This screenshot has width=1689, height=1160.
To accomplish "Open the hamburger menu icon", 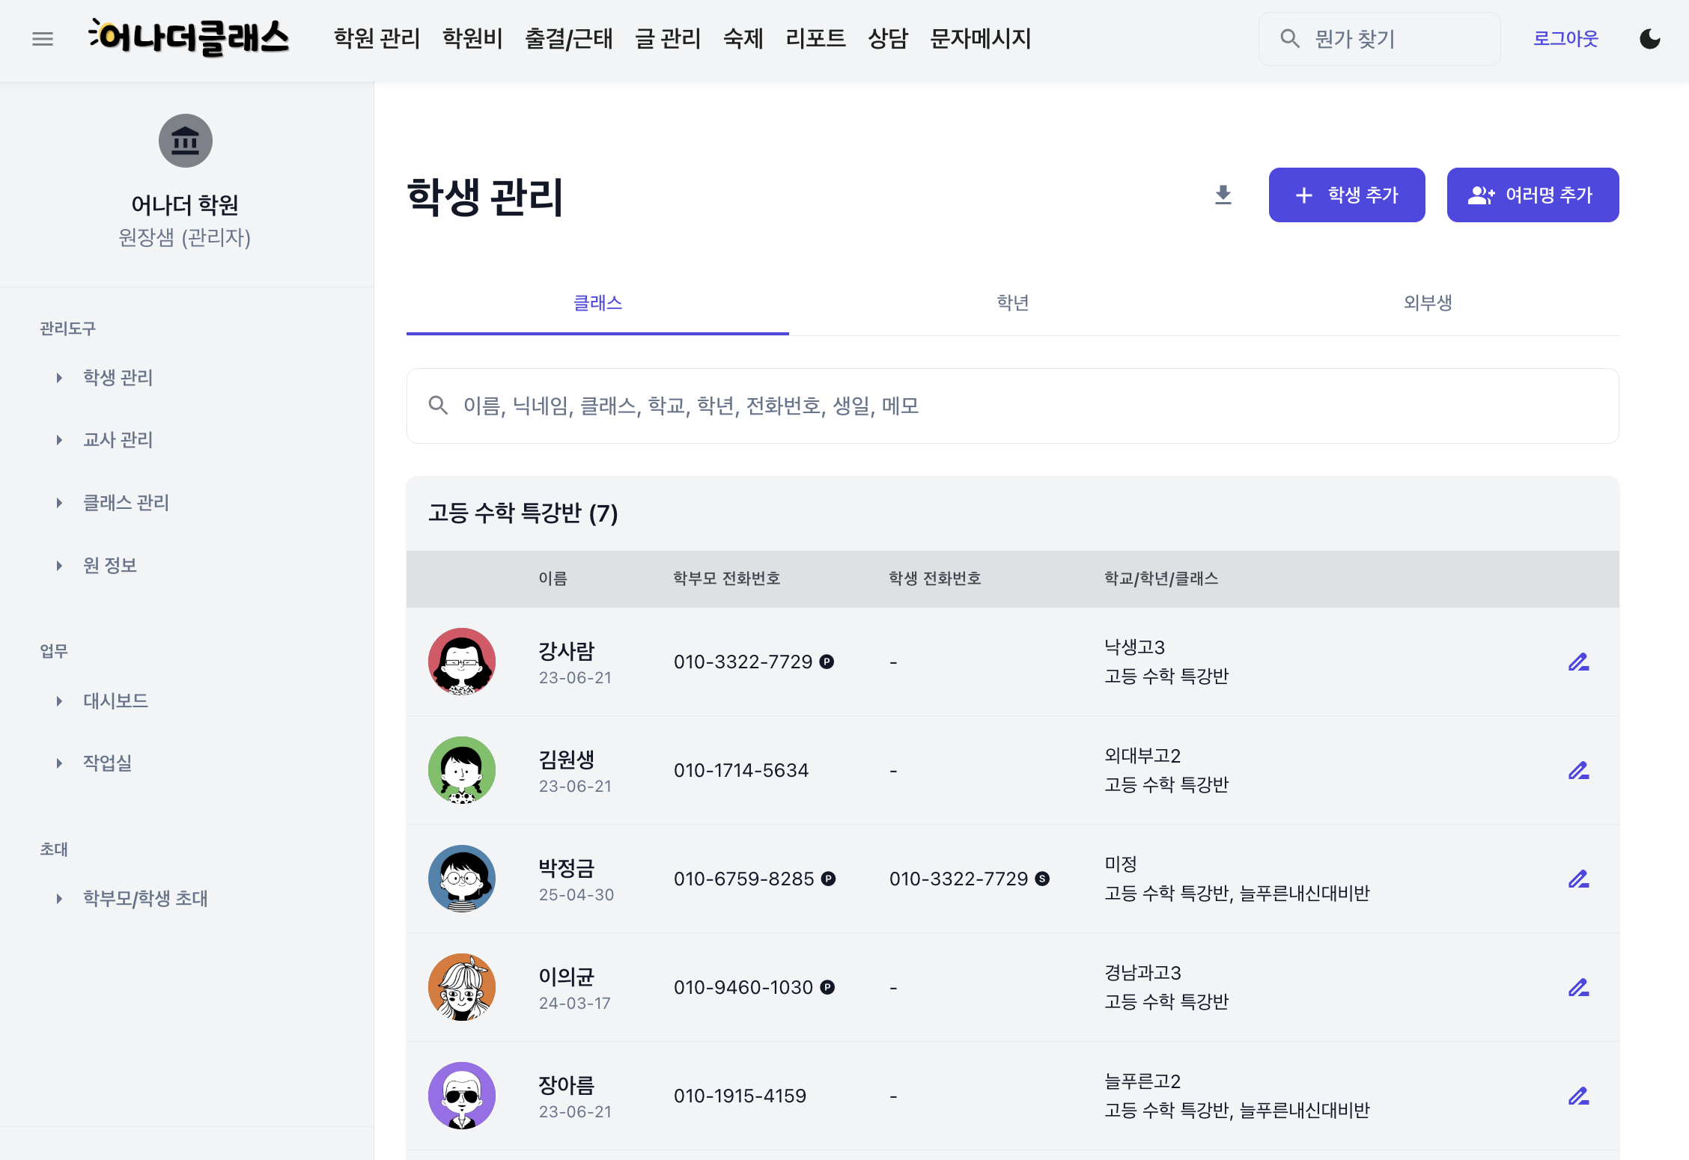I will pos(43,39).
